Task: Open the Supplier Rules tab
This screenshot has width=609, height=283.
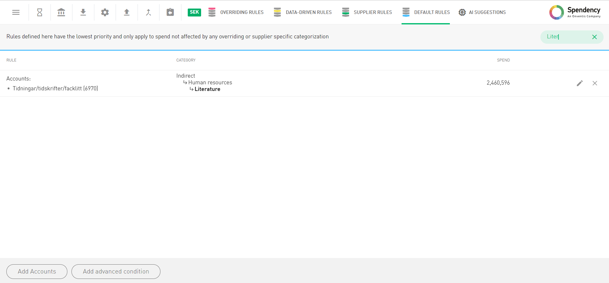Action: 367,12
